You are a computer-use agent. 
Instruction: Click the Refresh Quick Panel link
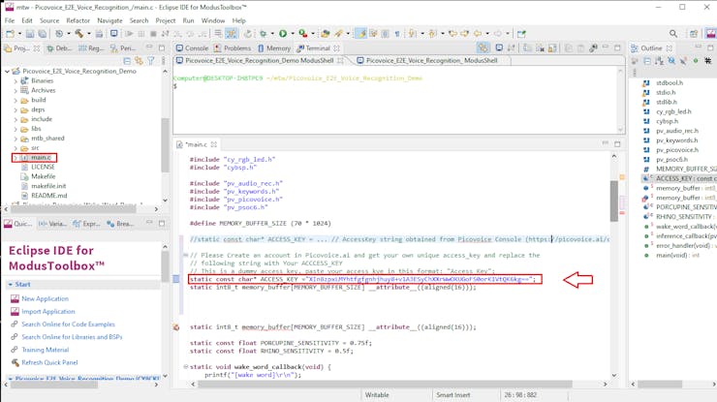[50, 362]
